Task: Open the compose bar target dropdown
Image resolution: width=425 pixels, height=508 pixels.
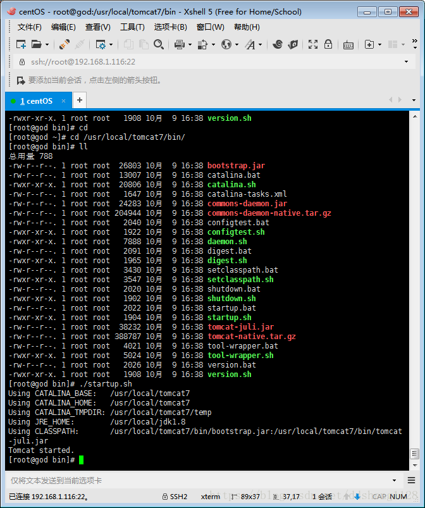Action: tap(394, 480)
